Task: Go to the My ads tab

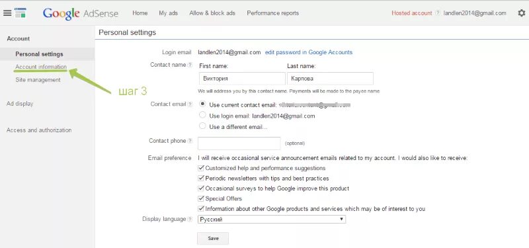Action: pyautogui.click(x=169, y=13)
